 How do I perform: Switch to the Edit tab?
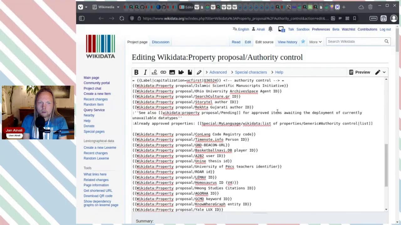(x=248, y=42)
